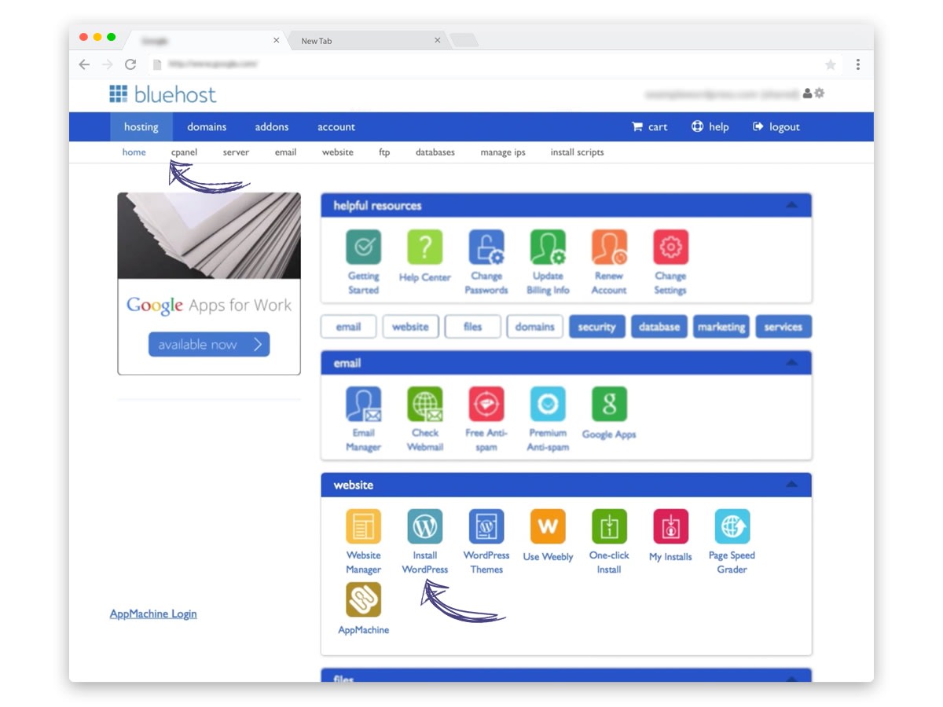The width and height of the screenshot is (943, 707).
Task: Open the Help Center icon
Action: [x=424, y=247]
